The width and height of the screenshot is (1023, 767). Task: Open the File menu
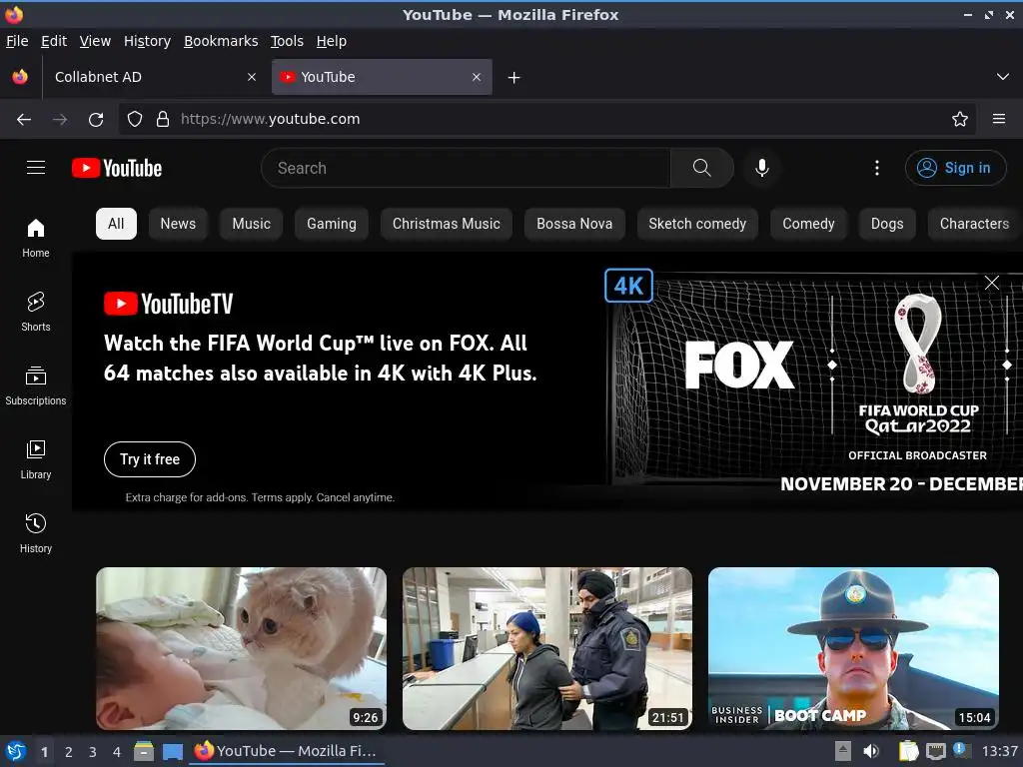[17, 41]
